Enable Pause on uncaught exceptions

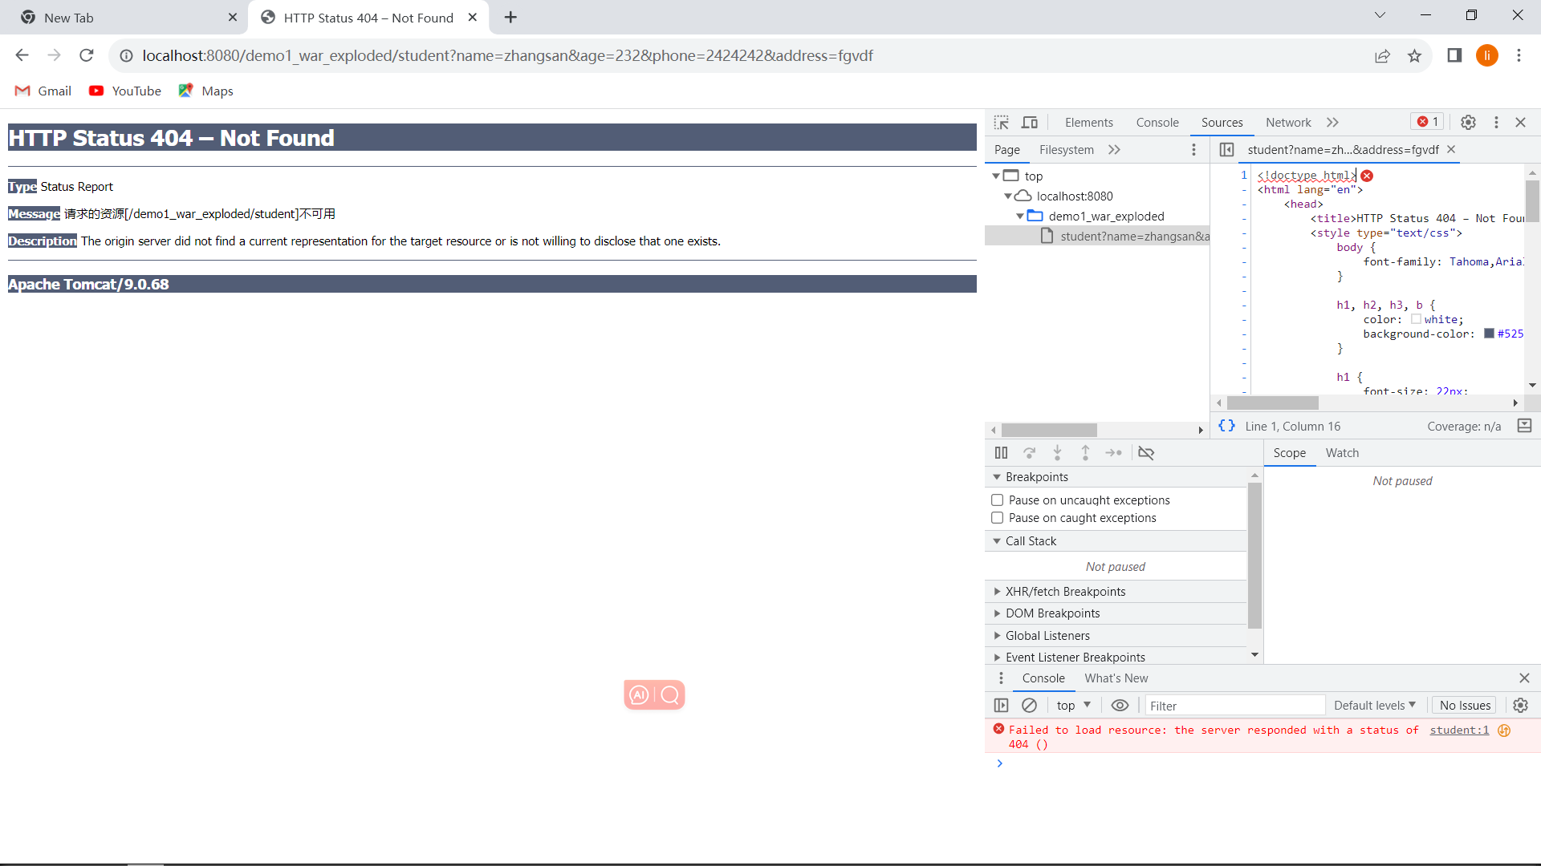point(998,500)
